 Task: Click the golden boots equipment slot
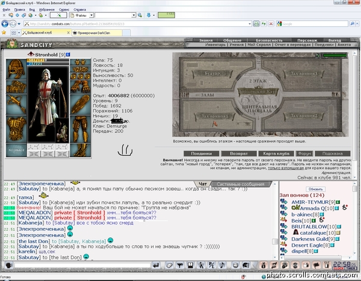click(x=80, y=150)
